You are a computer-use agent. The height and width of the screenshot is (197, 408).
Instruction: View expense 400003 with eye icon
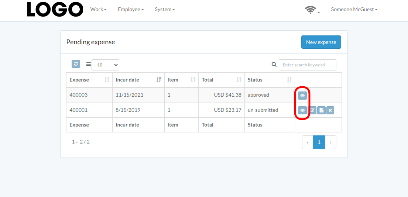[302, 96]
